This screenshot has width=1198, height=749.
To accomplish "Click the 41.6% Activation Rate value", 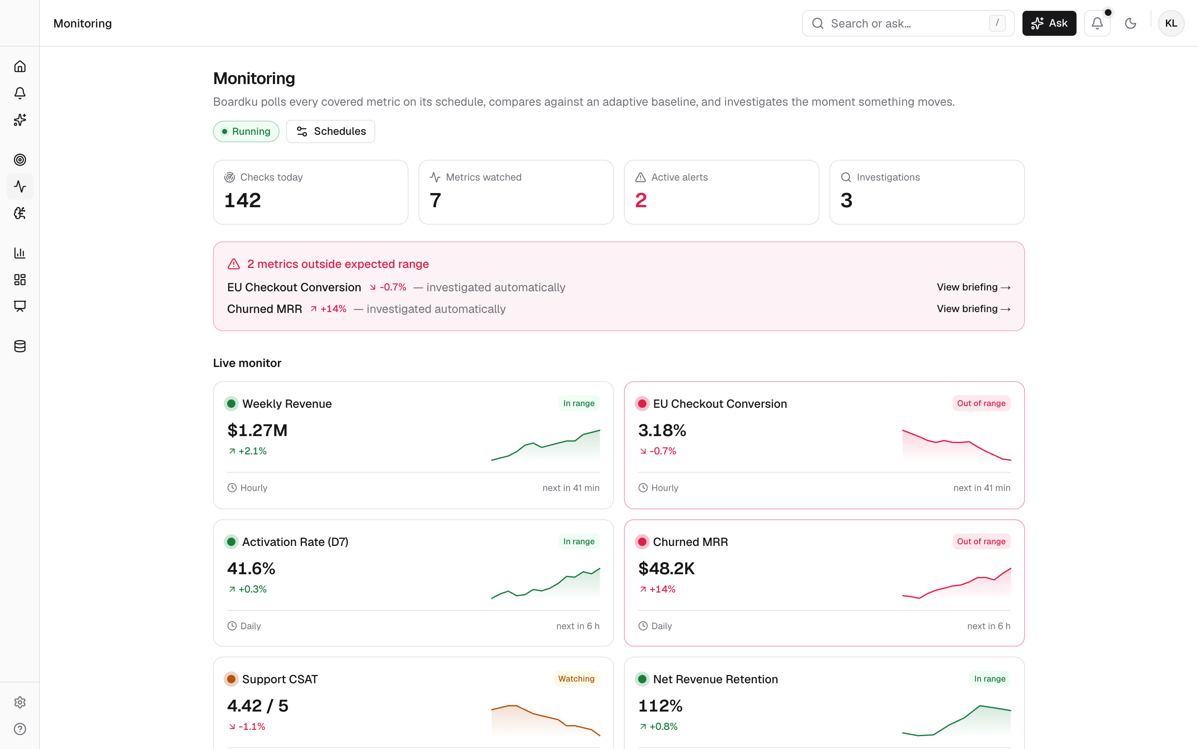I will pyautogui.click(x=251, y=568).
